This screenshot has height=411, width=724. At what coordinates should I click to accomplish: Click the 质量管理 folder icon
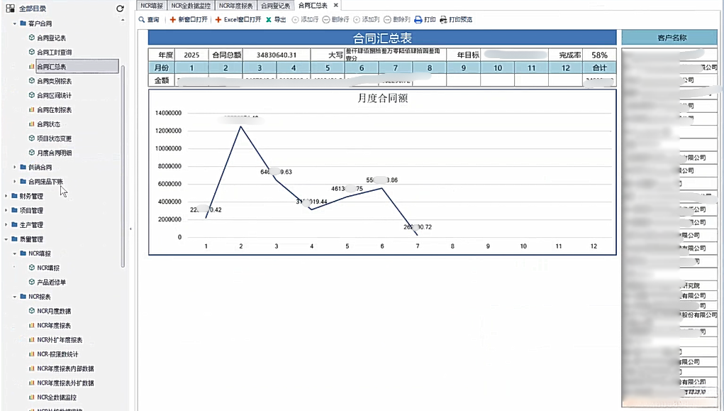14,239
